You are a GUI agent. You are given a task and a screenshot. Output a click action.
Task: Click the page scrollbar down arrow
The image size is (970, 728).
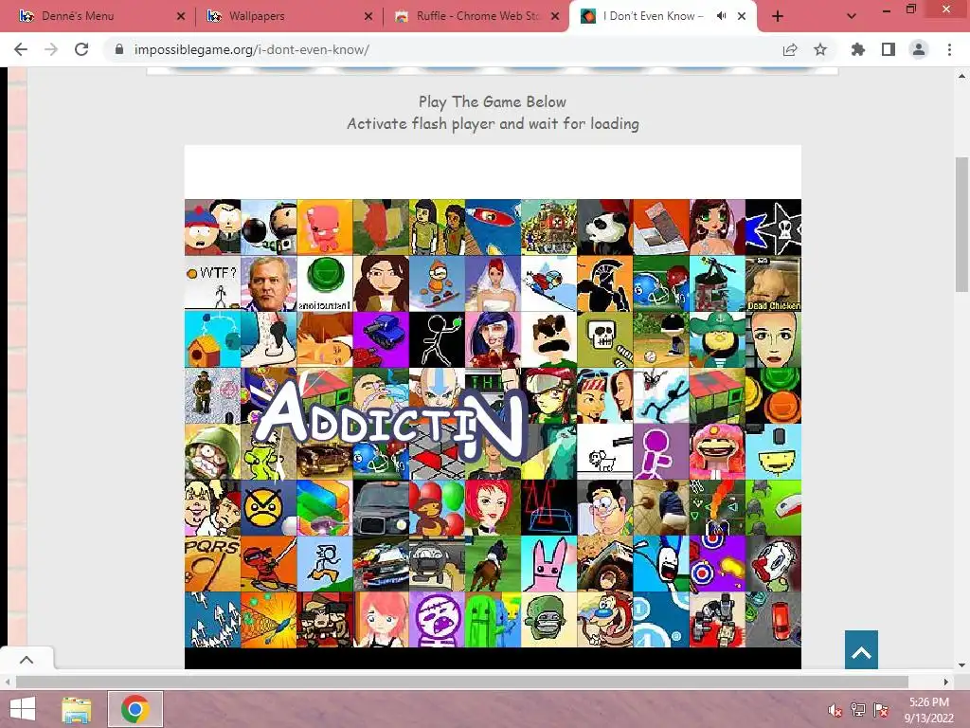961,665
